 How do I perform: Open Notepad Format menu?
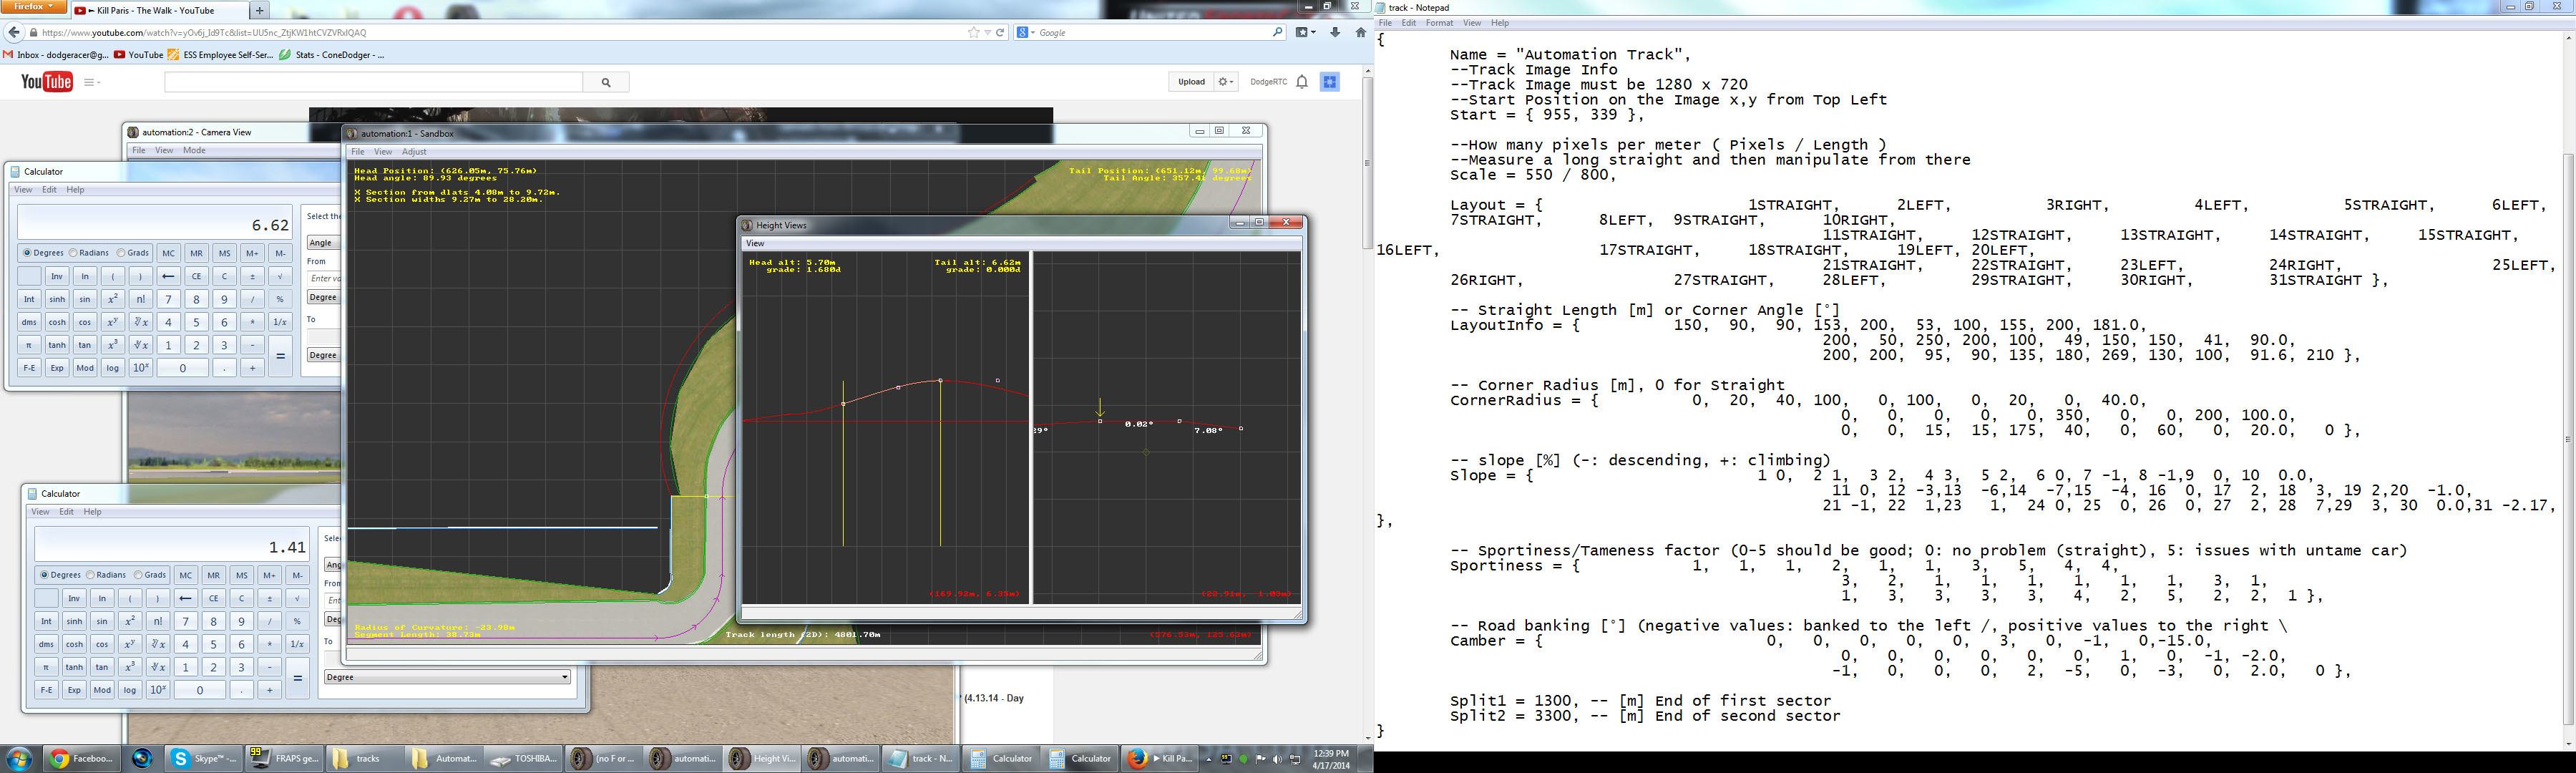(1439, 23)
